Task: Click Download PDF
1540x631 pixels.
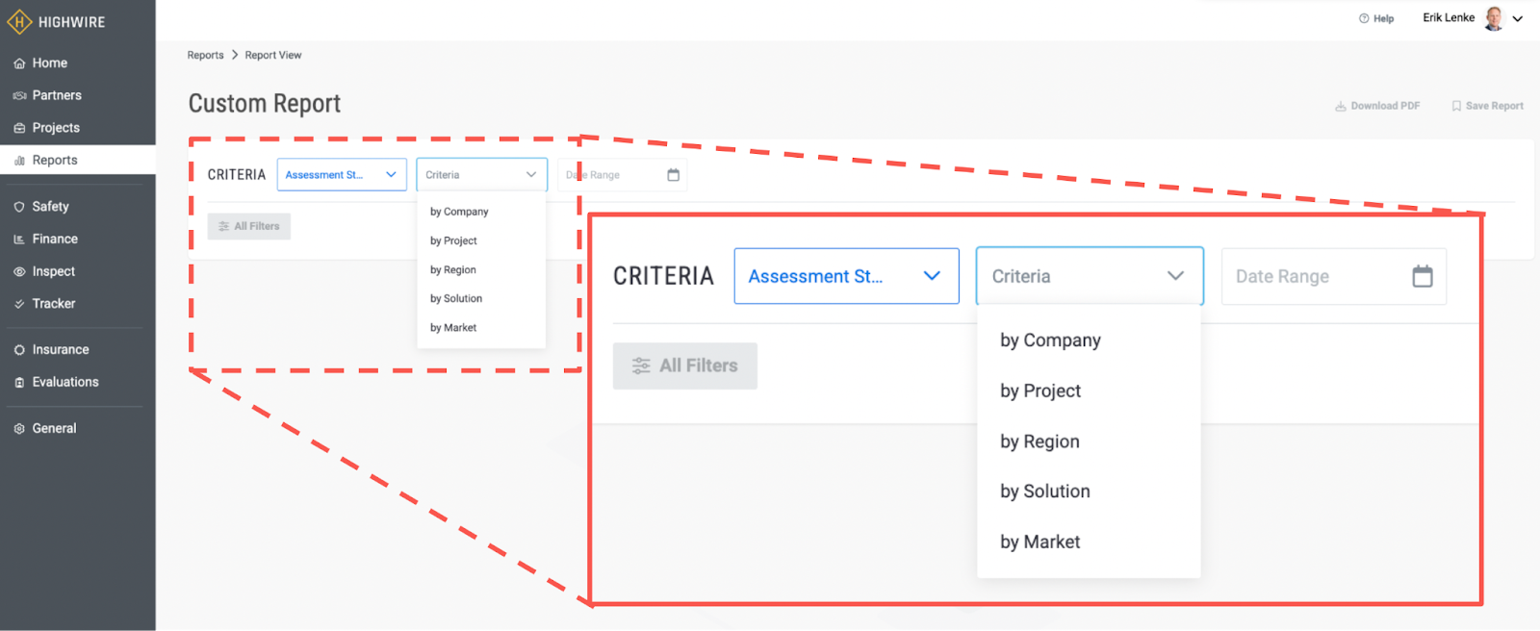Action: 1377,106
